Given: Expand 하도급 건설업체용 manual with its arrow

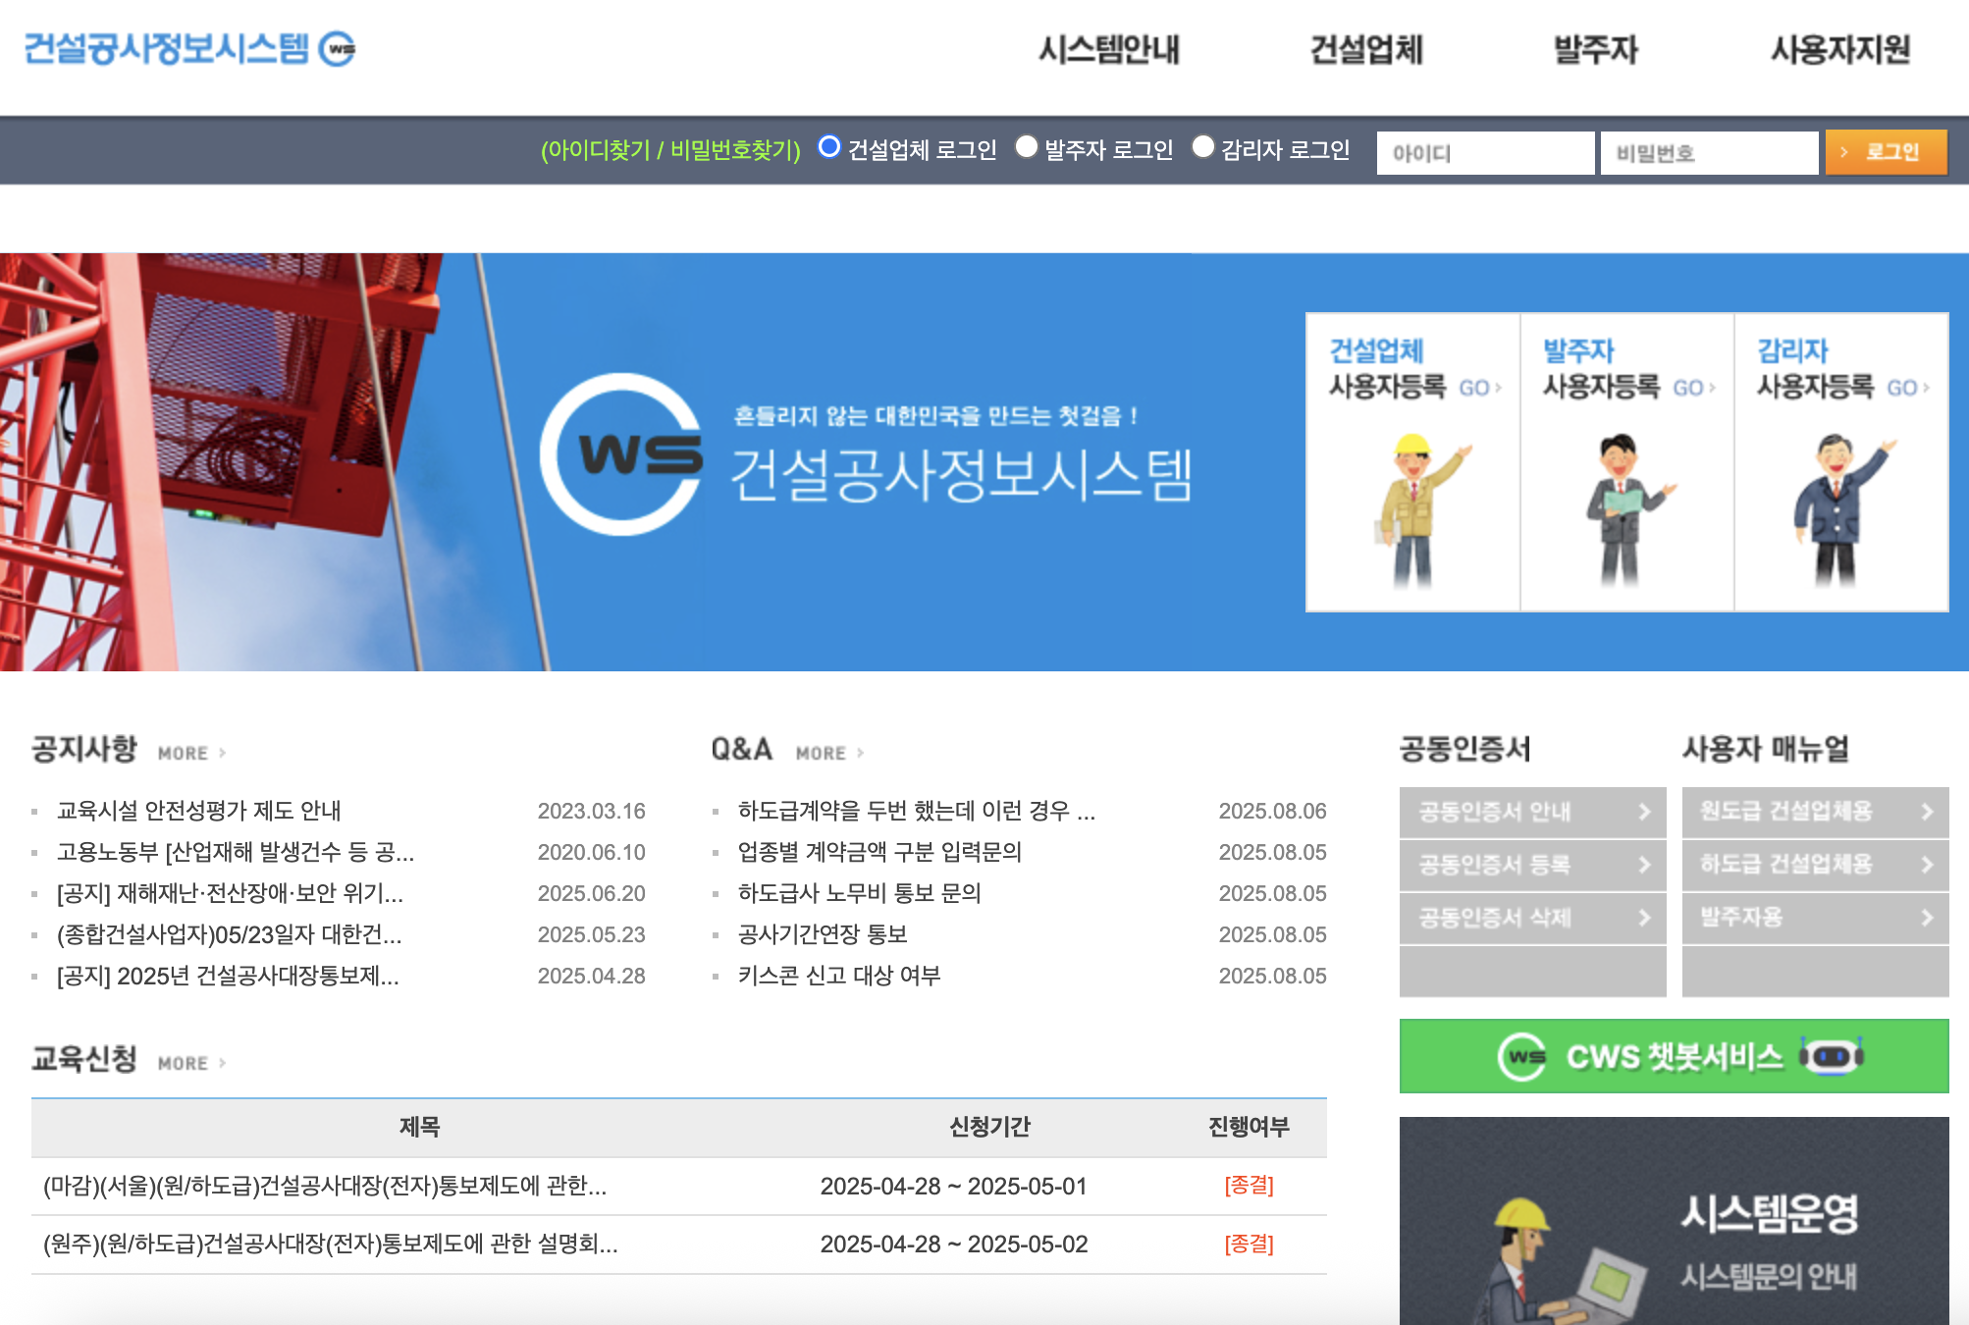Looking at the screenshot, I should (x=1927, y=866).
